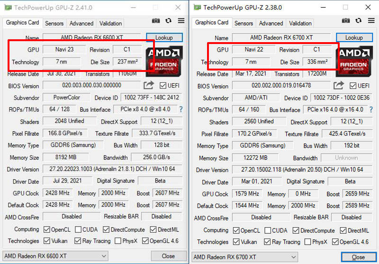Click screenshot camera icon in GPU-Z 2.38.0 window

coord(346,21)
